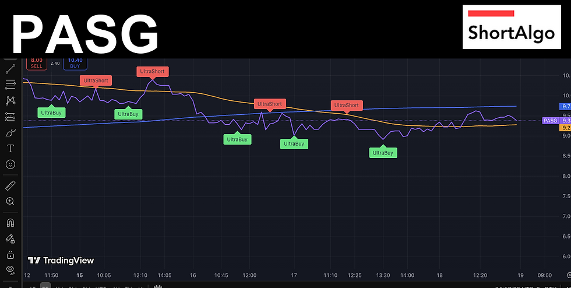The height and width of the screenshot is (288, 571).
Task: Click the 12:20 time axis label
Action: point(480,275)
